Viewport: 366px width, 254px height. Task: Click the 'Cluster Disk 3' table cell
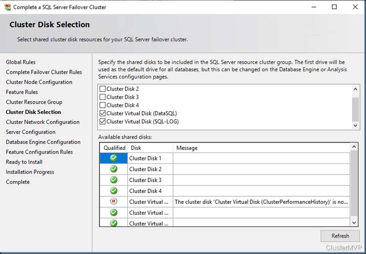pos(150,180)
